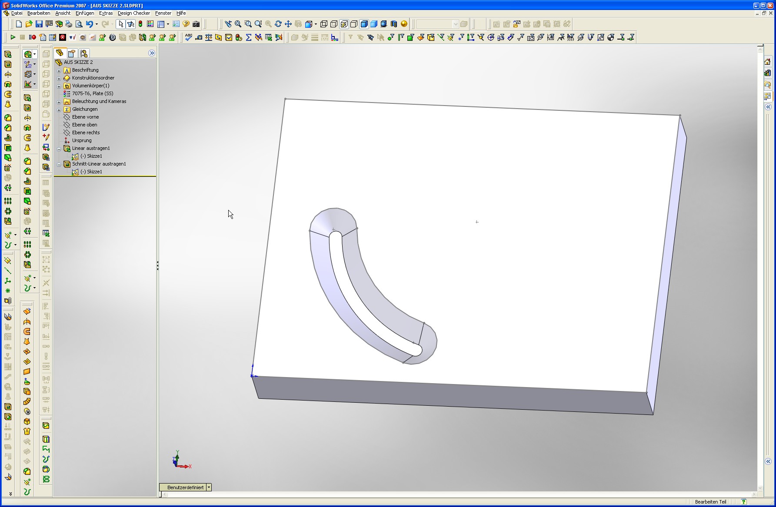Toggle Shaded With Edges display mode

(364, 24)
